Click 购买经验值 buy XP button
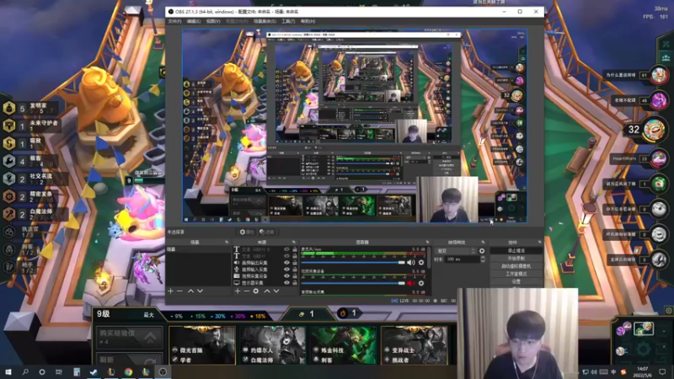This screenshot has width=674, height=379. (x=130, y=337)
